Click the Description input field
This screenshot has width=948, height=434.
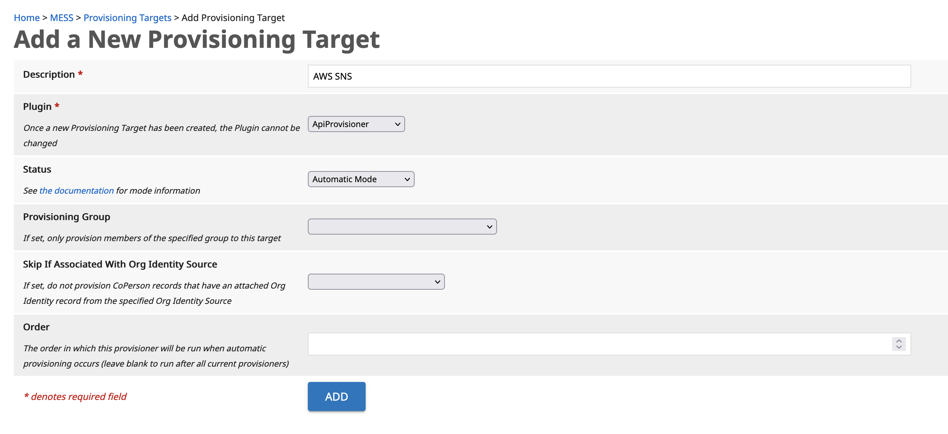[609, 76]
